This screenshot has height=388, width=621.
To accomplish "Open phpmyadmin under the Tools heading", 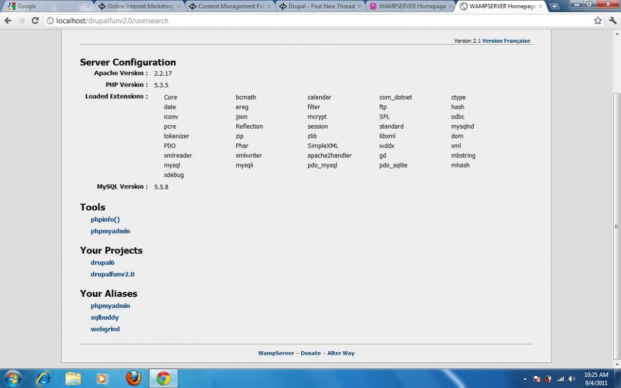I will (x=110, y=231).
